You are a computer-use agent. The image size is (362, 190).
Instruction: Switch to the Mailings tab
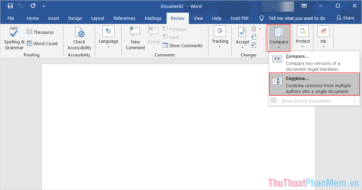(x=153, y=18)
